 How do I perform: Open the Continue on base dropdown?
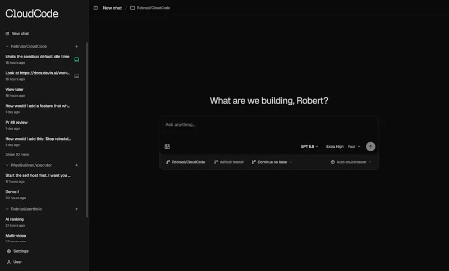(272, 162)
